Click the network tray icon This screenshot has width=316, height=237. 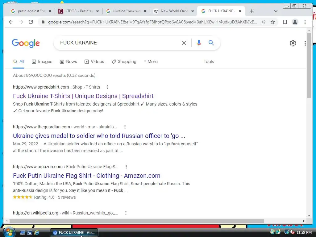click(286, 232)
